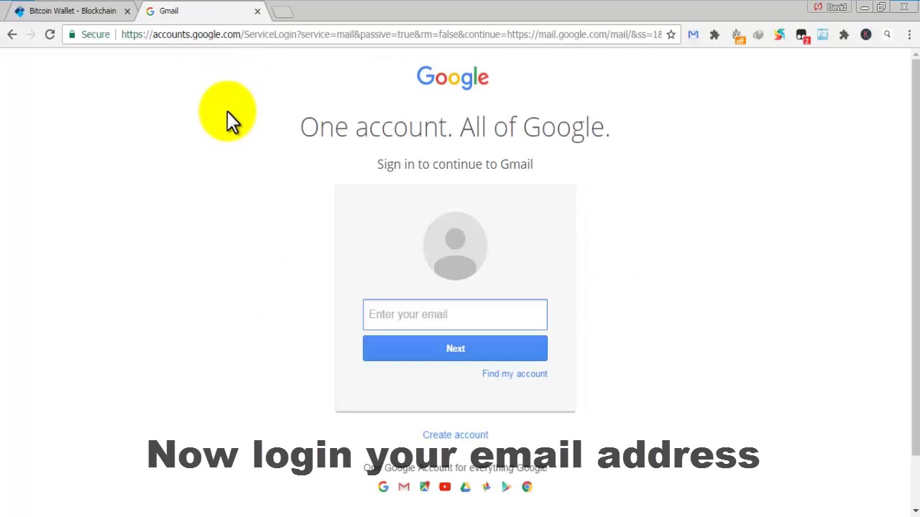Click the Google Drive icon in footer row
The image size is (920, 517).
point(465,487)
